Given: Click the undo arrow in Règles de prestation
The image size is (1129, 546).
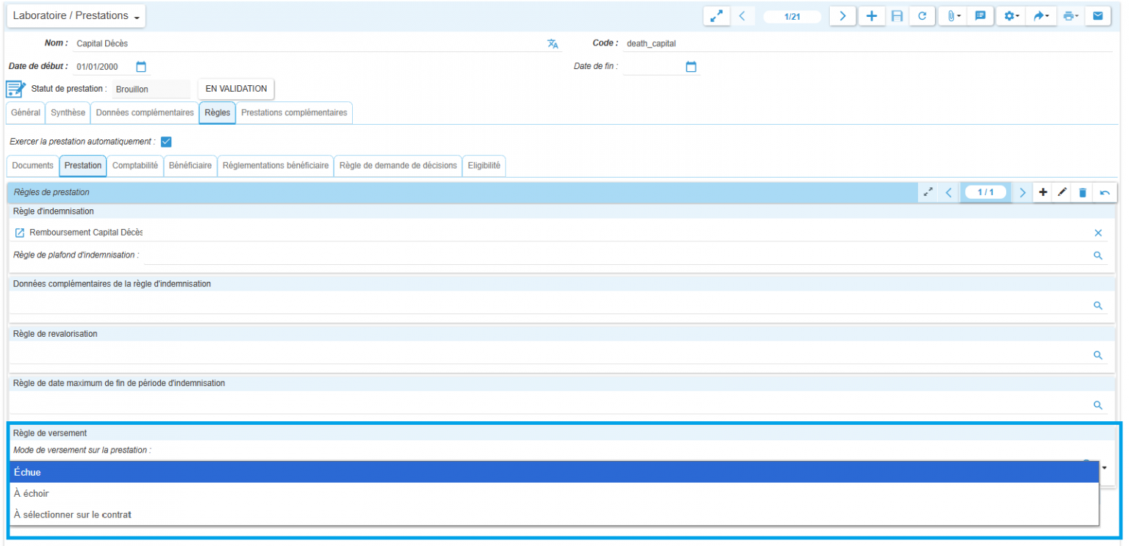Looking at the screenshot, I should (x=1104, y=192).
